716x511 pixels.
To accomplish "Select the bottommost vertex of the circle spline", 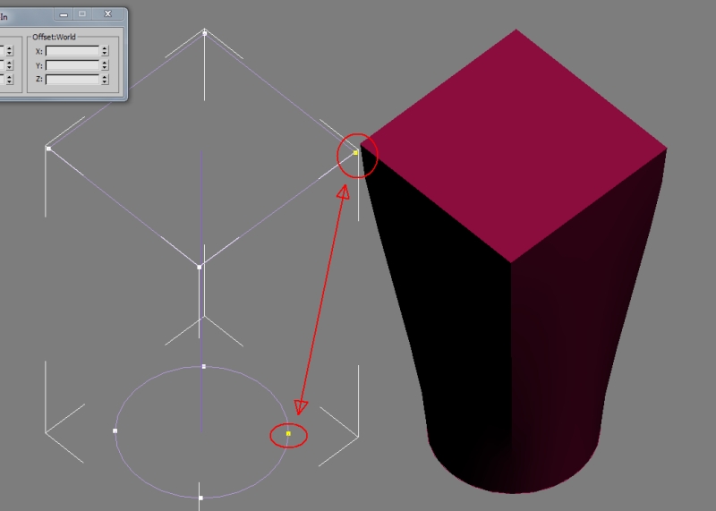I will point(200,498).
